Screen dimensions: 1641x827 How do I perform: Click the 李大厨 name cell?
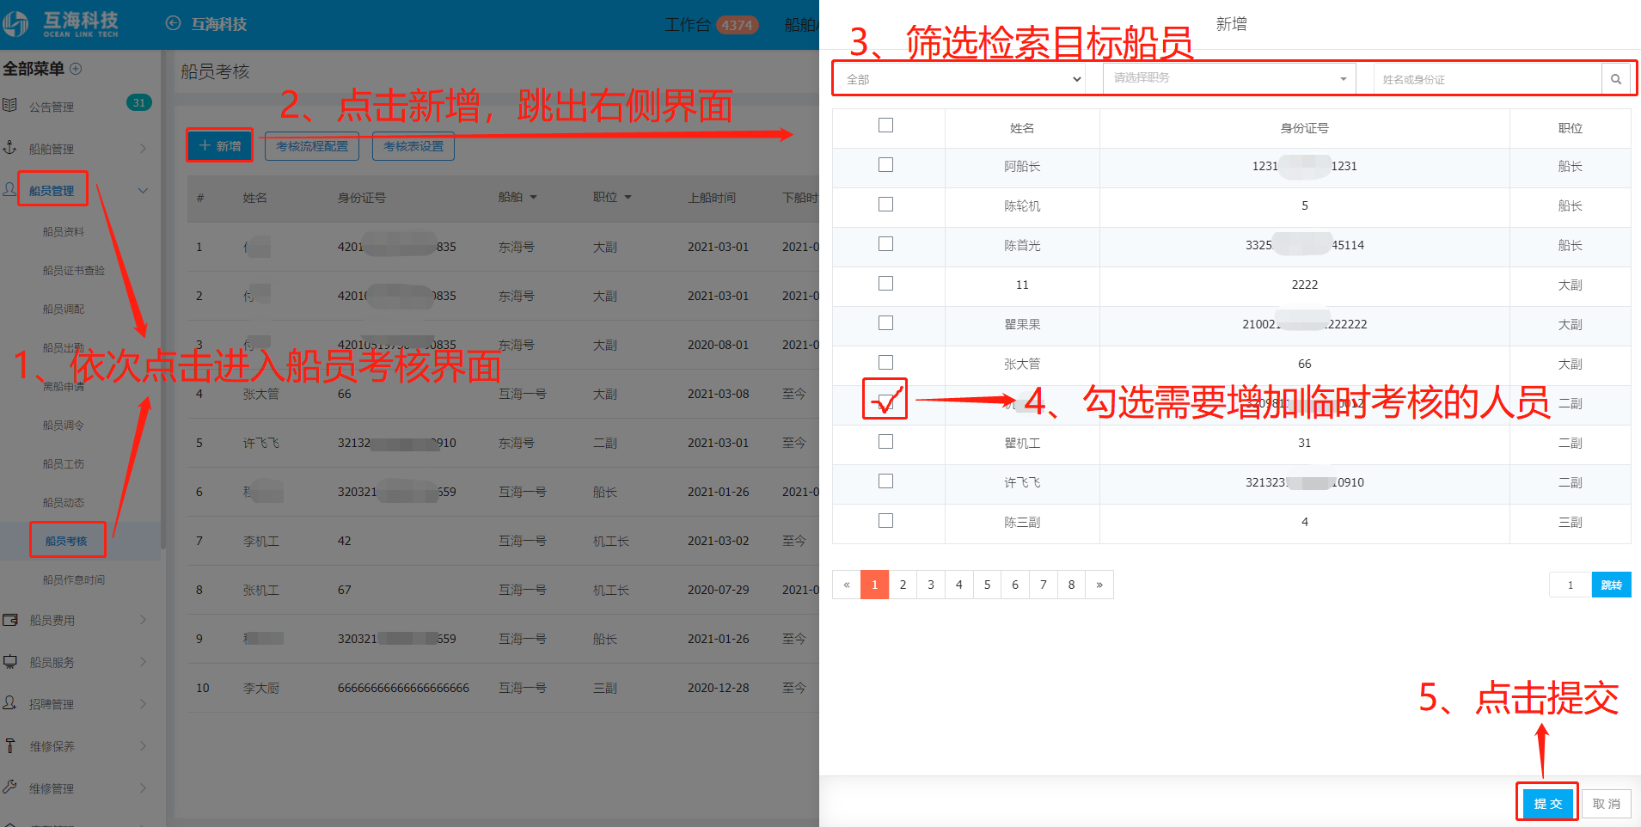261,688
